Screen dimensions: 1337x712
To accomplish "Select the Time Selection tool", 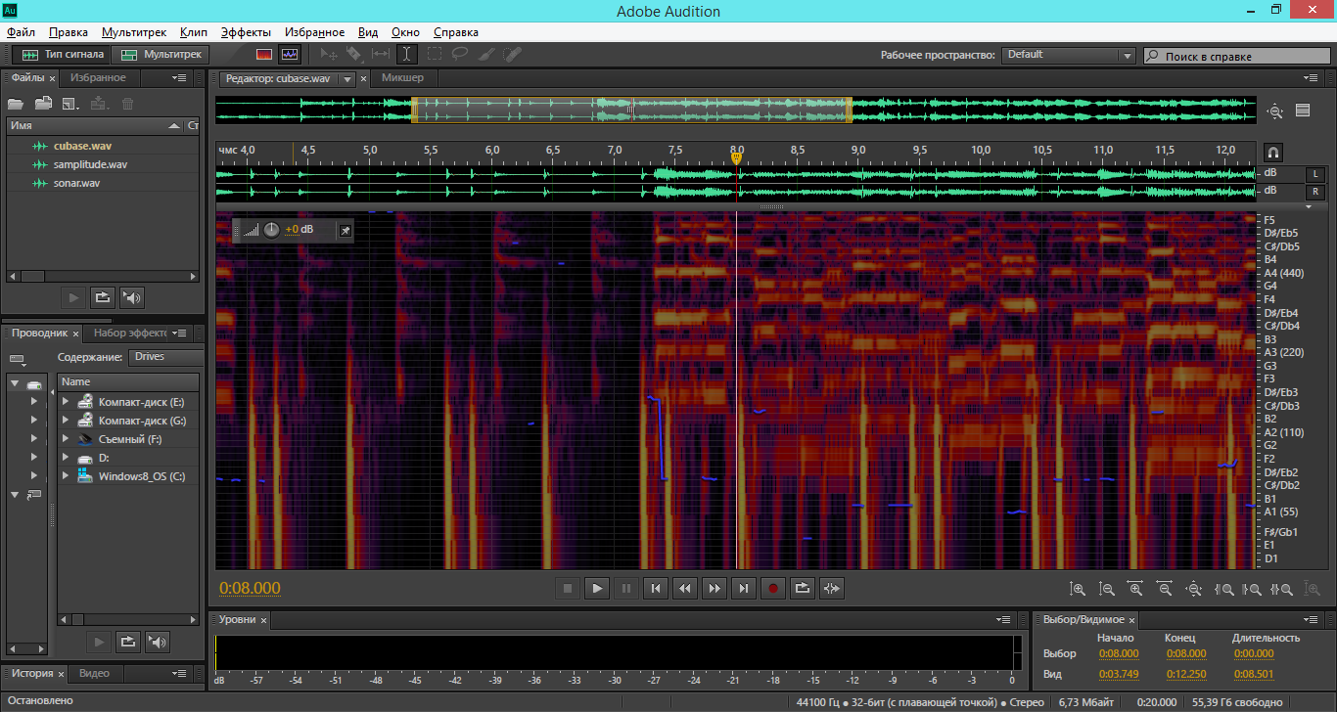I will 406,55.
